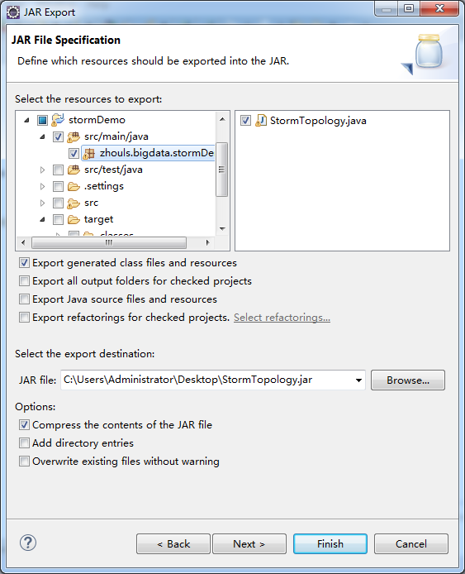Click the stormDemo project icon
Screen dimensions: 465x574
[x=58, y=120]
